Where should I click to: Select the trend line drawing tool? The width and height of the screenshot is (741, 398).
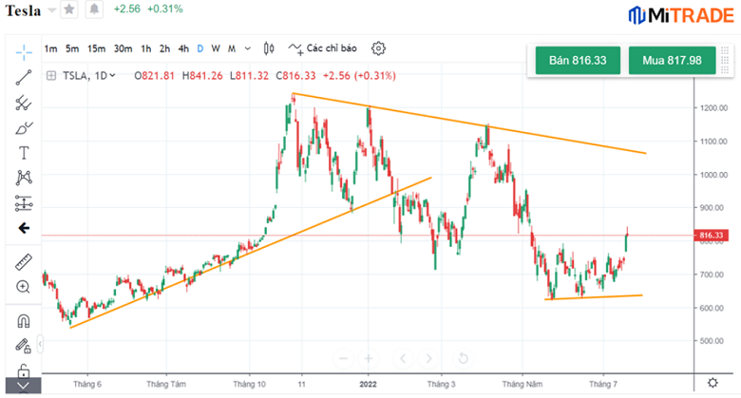[x=24, y=76]
